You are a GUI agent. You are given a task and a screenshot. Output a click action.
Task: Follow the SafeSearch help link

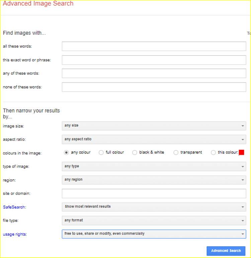point(14,207)
